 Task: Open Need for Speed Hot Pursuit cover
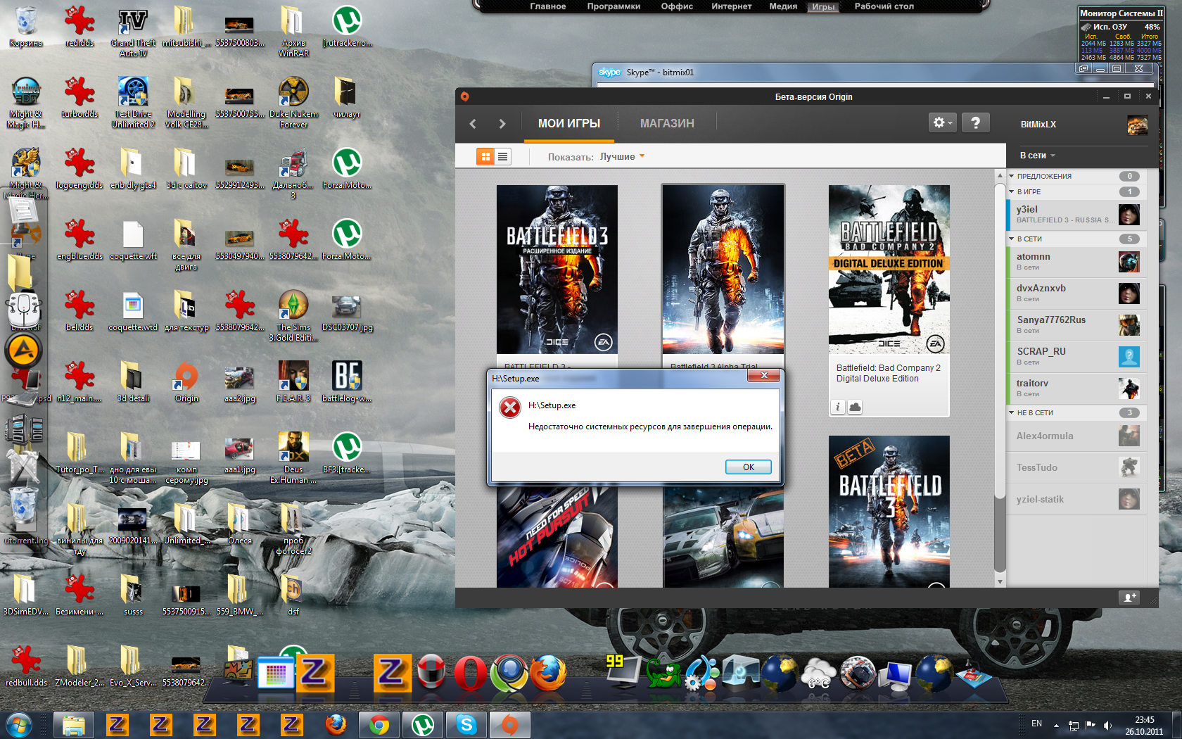pos(557,537)
